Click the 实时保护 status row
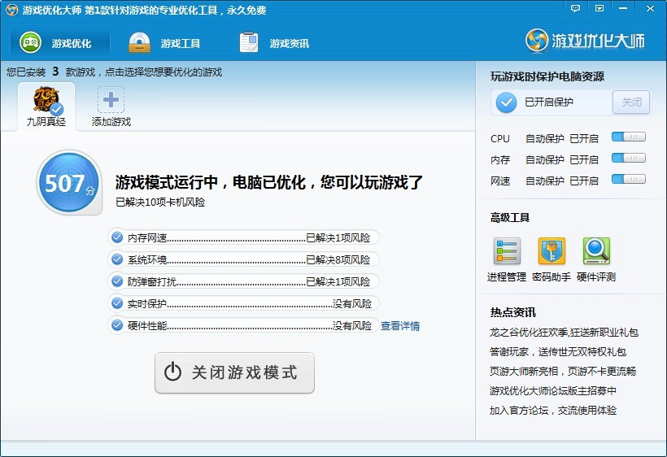This screenshot has width=667, height=457. (x=243, y=303)
